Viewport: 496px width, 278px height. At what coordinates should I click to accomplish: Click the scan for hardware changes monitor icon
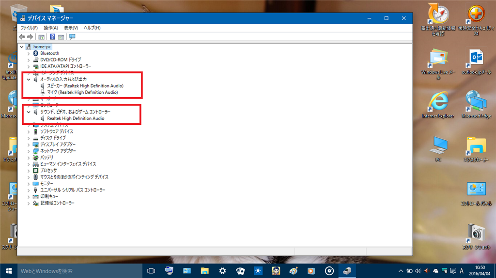click(73, 37)
